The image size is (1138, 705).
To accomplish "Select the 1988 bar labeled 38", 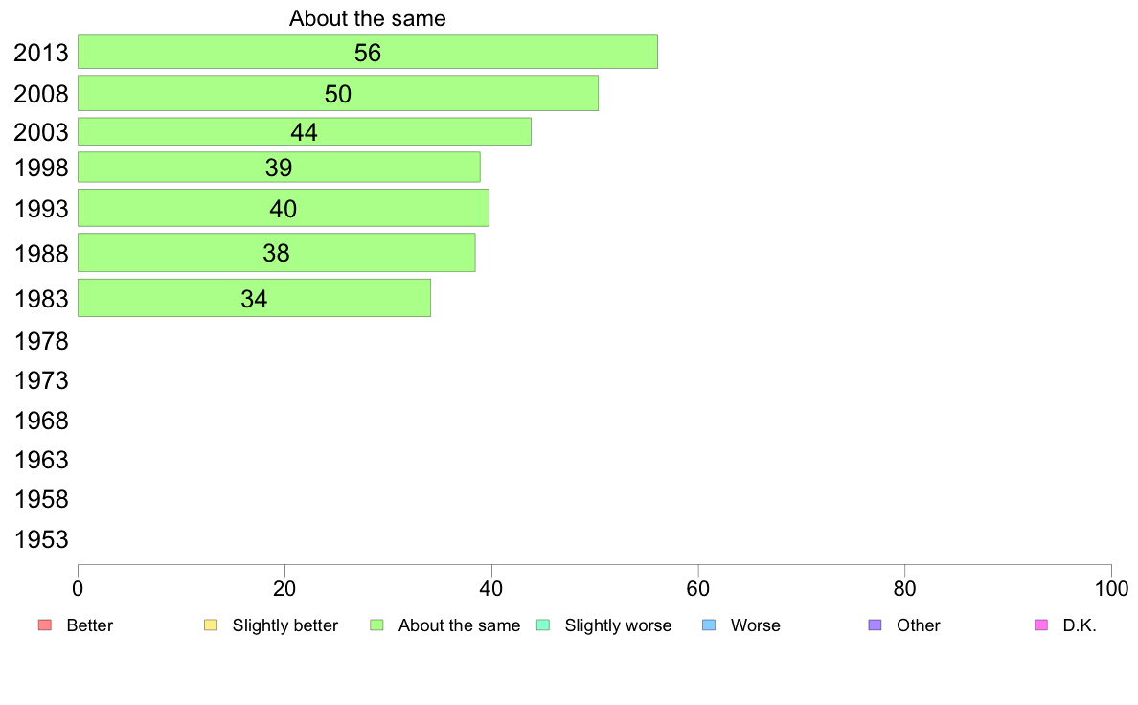I will tap(277, 253).
